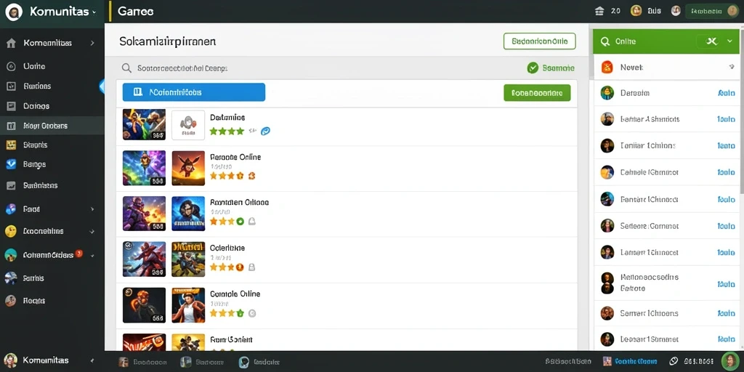Click the Deroeim user avatar

point(607,93)
